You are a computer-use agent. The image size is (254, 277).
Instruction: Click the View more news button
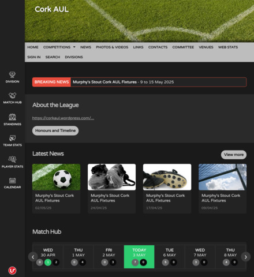[234, 155]
